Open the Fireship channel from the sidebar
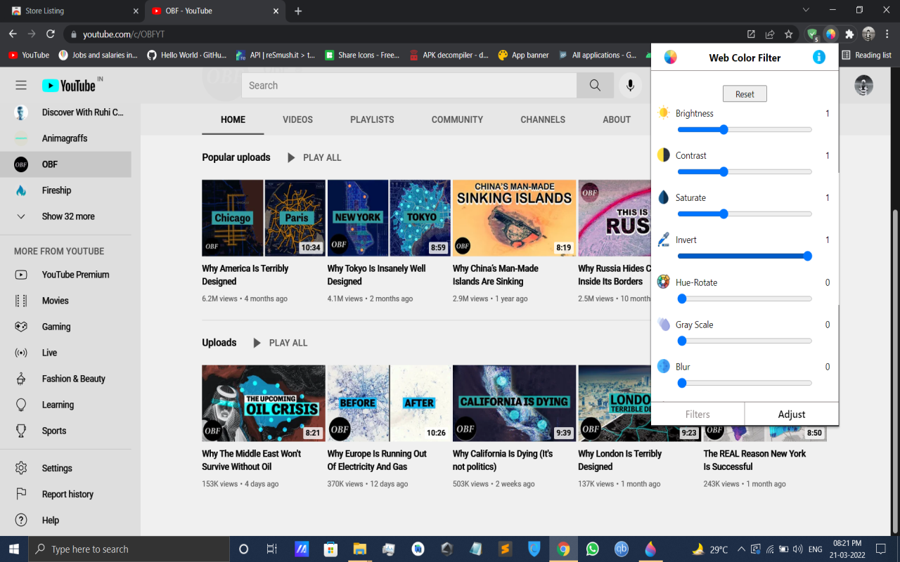Screen dimensions: 900x562 (56, 190)
